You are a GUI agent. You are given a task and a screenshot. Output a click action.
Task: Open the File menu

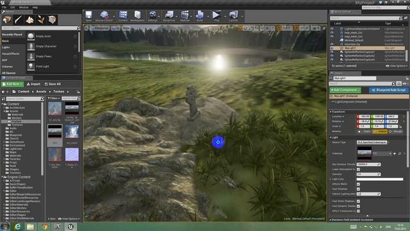[4, 7]
